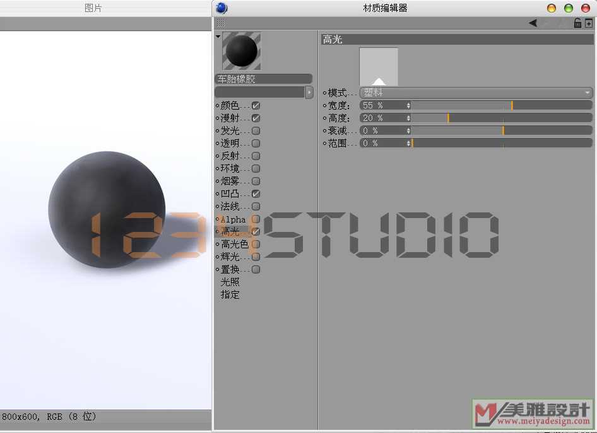Click the 衰减 value field showing 0 %
597x433 pixels.
click(x=382, y=130)
